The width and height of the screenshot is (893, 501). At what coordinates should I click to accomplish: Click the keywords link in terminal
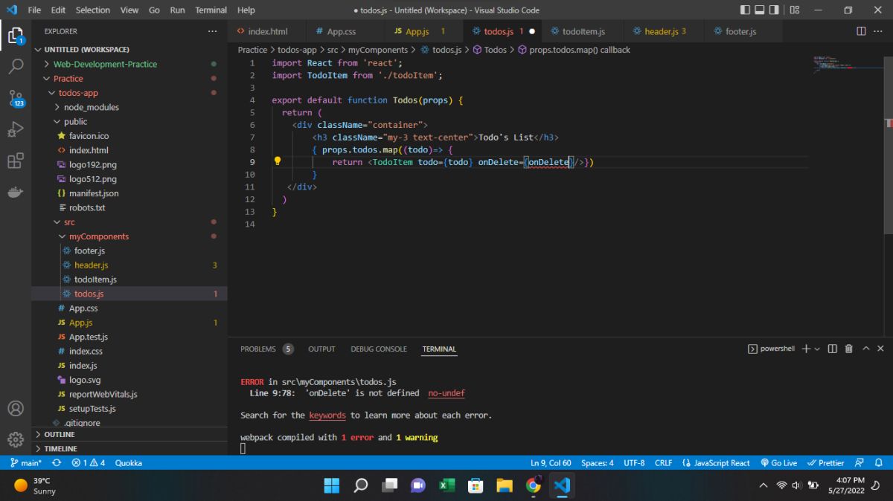pos(327,415)
